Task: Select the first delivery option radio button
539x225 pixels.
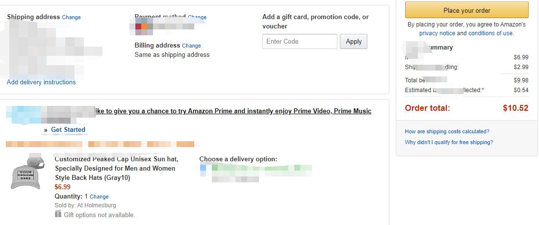Action: [x=203, y=168]
